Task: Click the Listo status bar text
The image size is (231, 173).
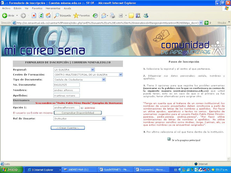Action: [7, 164]
